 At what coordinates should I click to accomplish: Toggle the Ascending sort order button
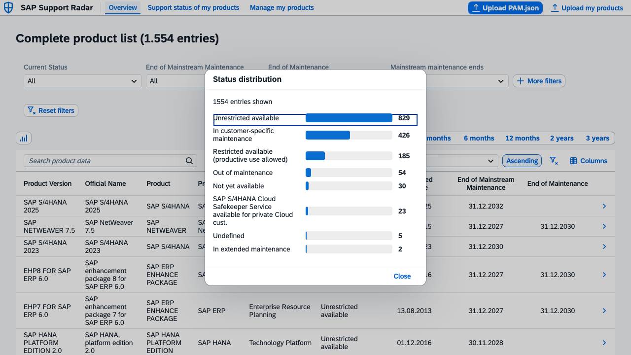pyautogui.click(x=522, y=161)
